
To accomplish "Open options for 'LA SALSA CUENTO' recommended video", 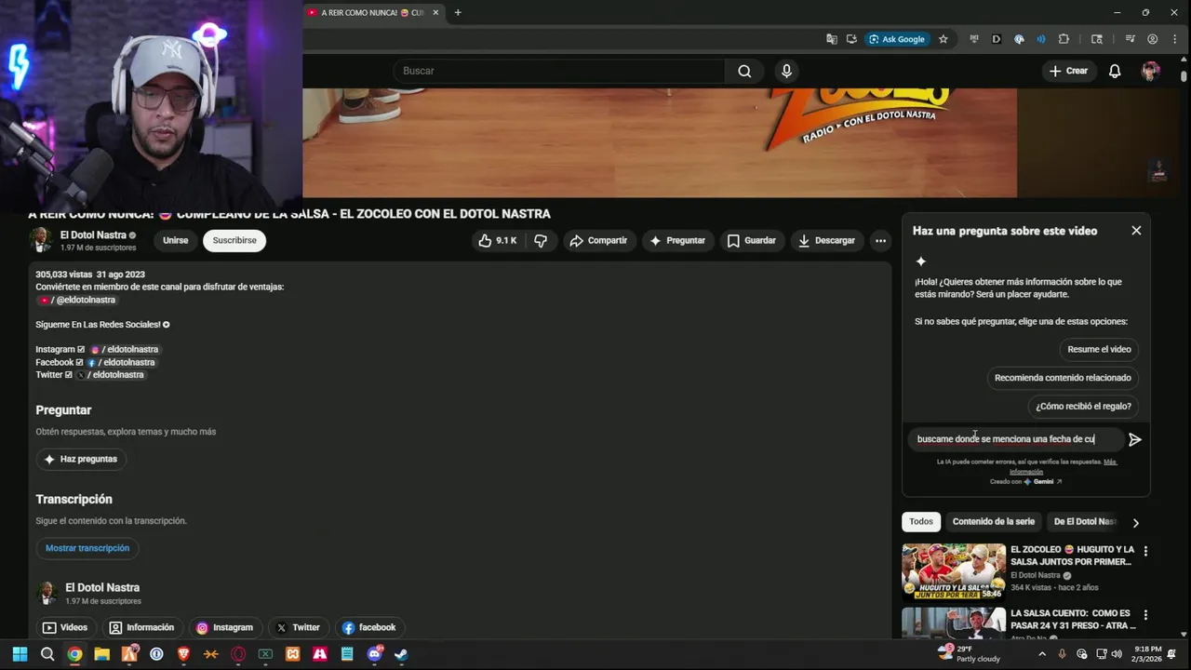I will pyautogui.click(x=1145, y=615).
